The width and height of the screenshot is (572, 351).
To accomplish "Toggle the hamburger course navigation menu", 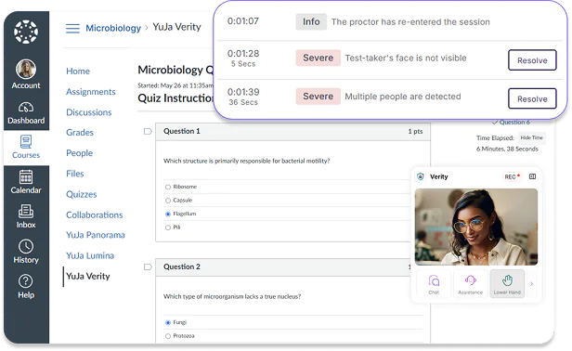I will tap(72, 28).
